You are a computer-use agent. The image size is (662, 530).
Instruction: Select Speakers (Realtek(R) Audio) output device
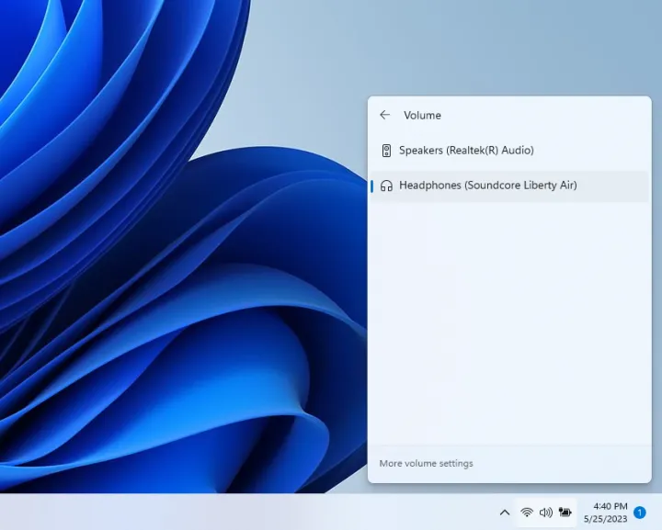pyautogui.click(x=466, y=151)
